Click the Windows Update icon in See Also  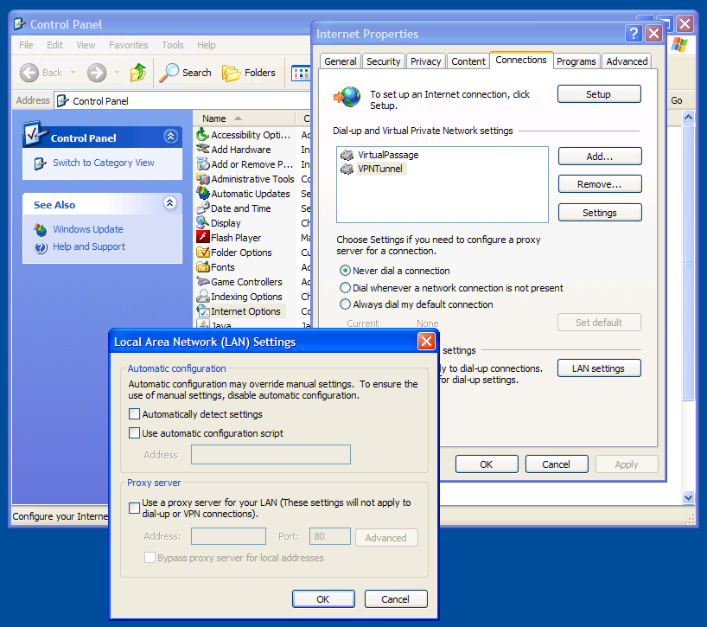[41, 229]
